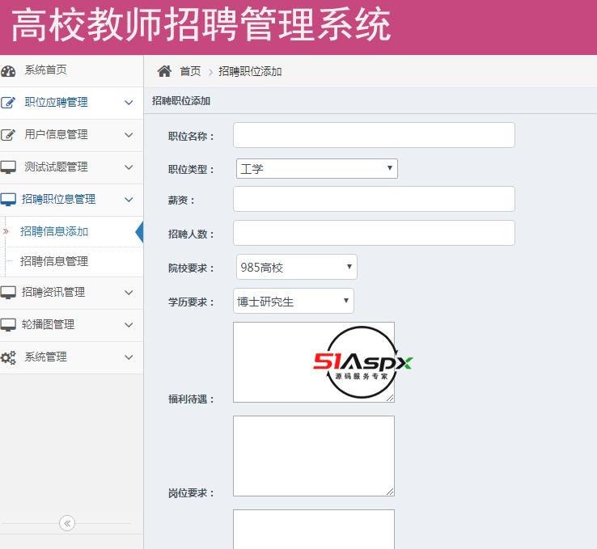Open the 学历要求 dropdown showing 博士研究生
Screen dimensions: 597x549
294,301
